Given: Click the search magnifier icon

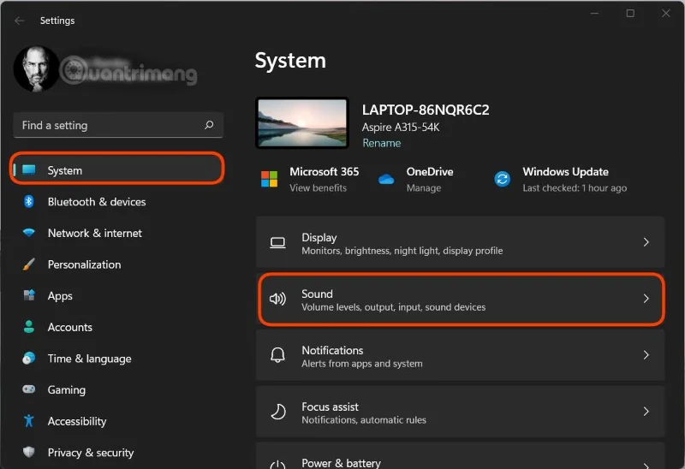Looking at the screenshot, I should (209, 125).
